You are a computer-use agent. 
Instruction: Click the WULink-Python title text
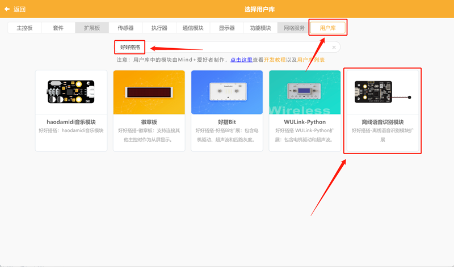pos(305,122)
